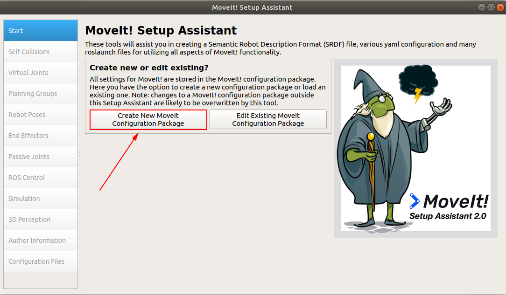Click the MoveIt wizard artwork image
506x295 pixels.
point(415,147)
